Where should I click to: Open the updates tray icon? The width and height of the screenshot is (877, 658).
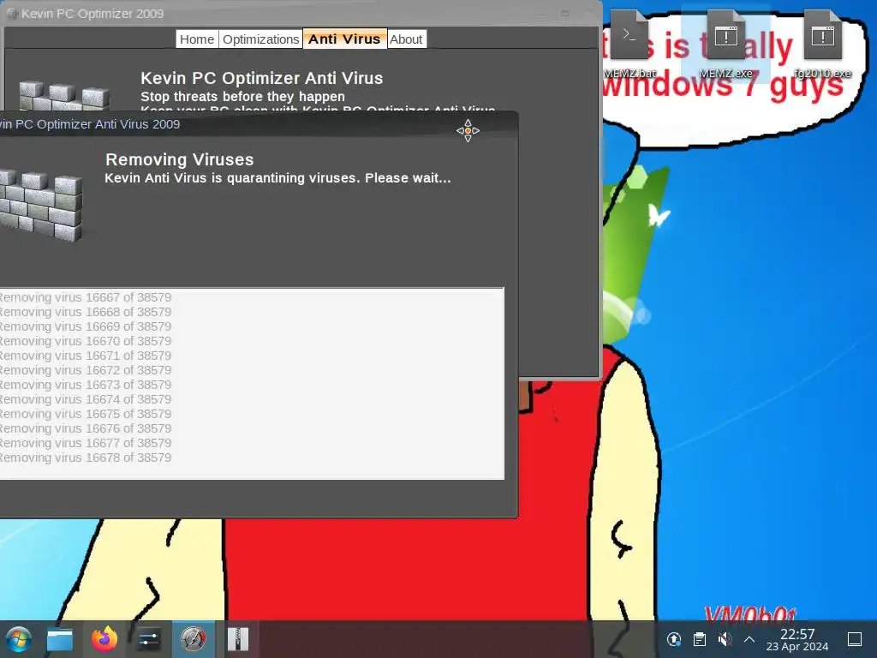[x=674, y=639]
